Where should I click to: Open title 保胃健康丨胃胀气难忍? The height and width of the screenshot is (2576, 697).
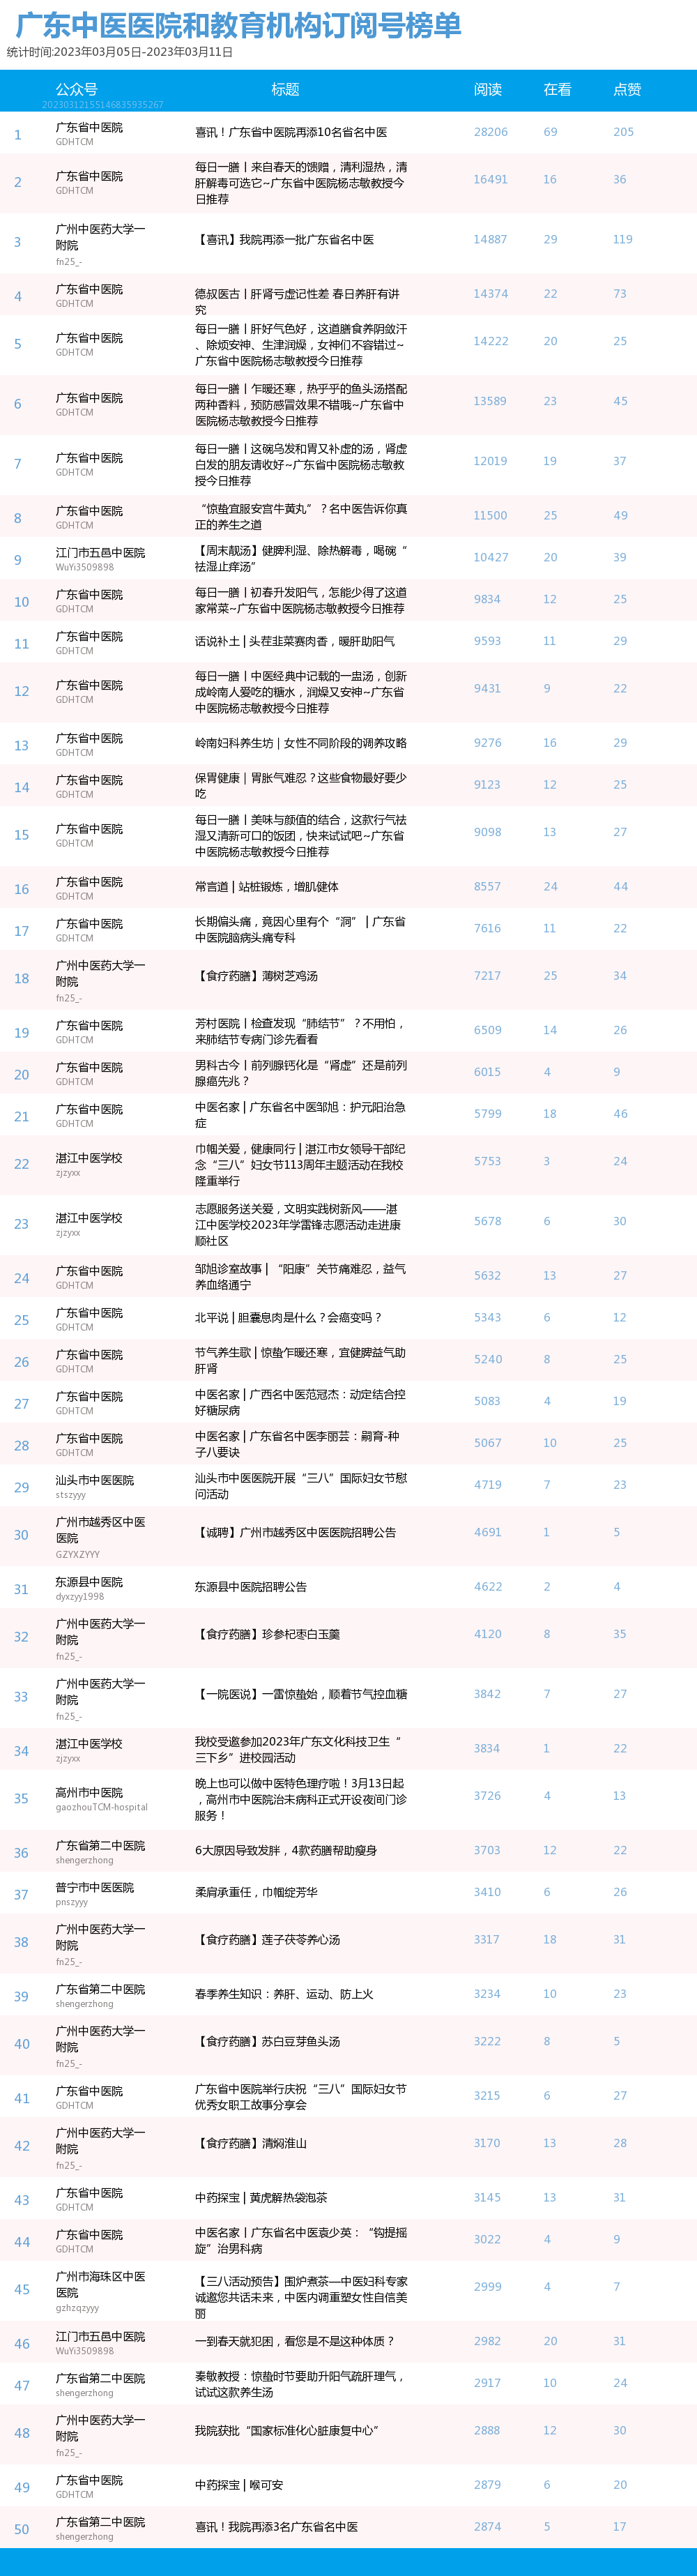(300, 785)
